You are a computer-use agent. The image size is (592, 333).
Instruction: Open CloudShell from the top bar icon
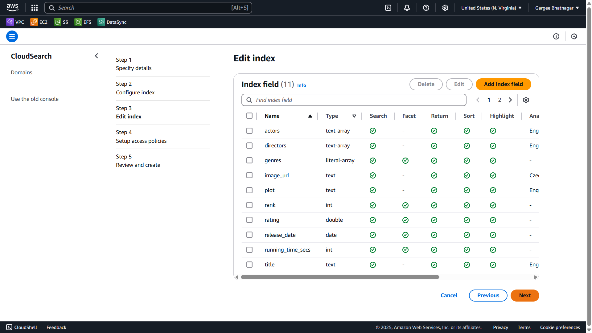pyautogui.click(x=388, y=8)
